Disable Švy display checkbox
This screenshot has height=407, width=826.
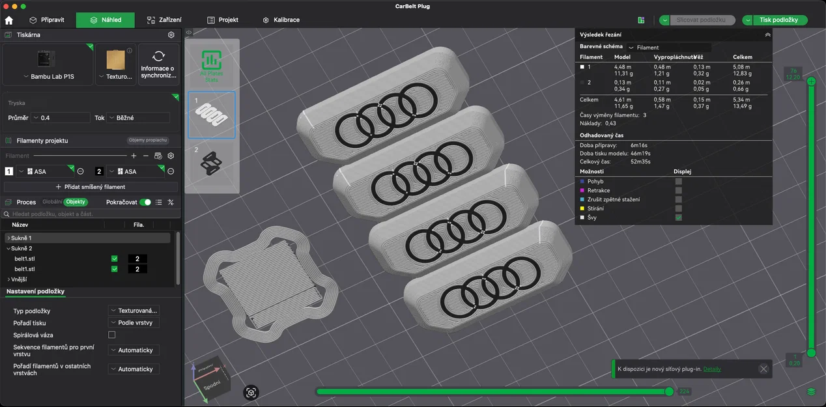(679, 218)
